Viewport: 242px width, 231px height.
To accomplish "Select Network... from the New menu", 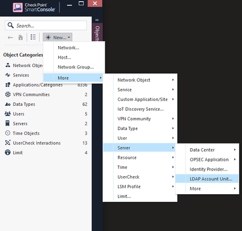I will coord(74,48).
